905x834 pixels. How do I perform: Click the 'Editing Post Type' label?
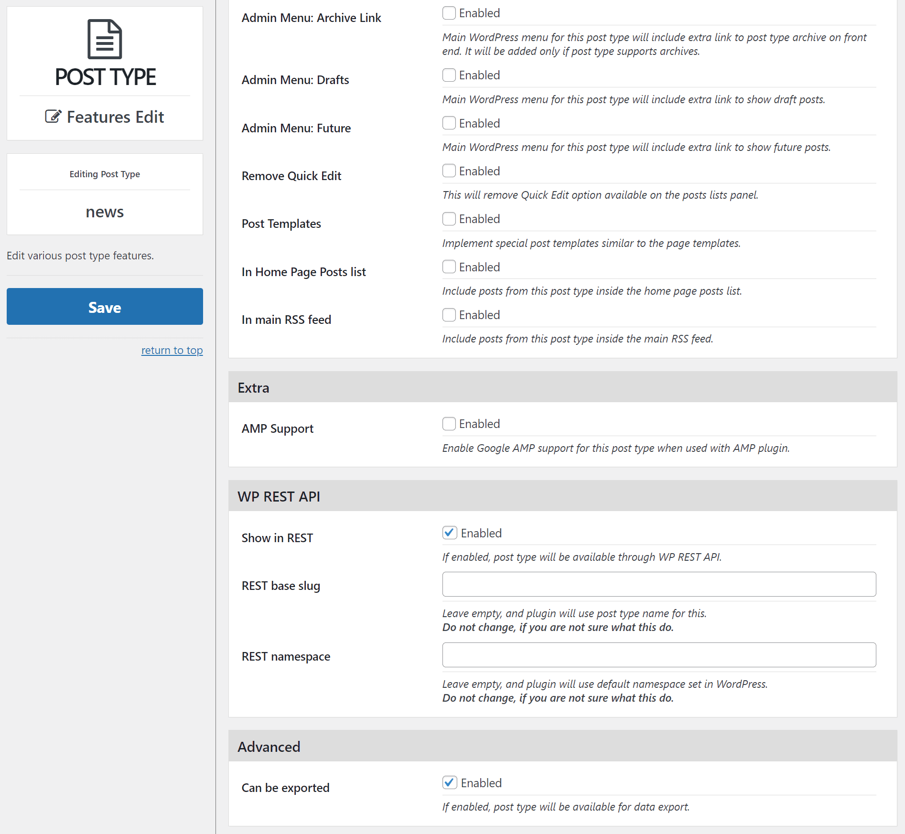tap(105, 174)
